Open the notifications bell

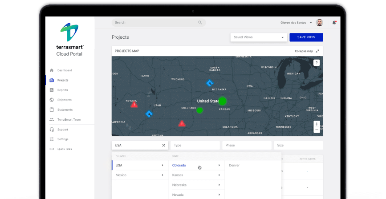click(334, 22)
